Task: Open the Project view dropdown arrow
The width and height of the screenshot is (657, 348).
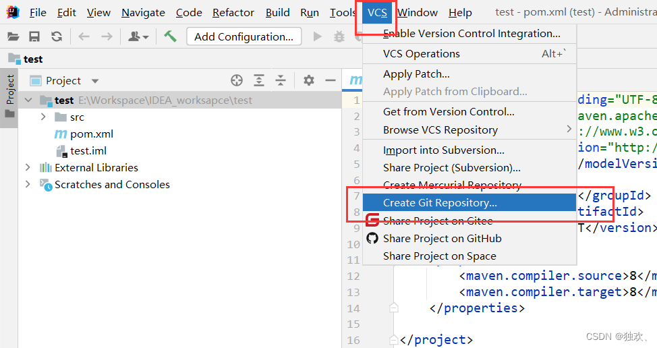Action: [x=95, y=81]
